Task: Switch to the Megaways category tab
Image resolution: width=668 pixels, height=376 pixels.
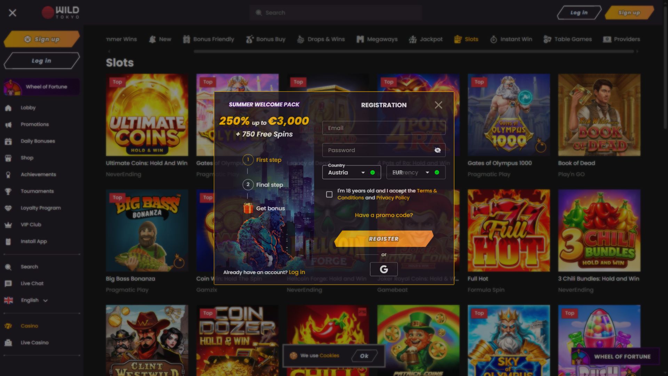Action: coord(377,39)
